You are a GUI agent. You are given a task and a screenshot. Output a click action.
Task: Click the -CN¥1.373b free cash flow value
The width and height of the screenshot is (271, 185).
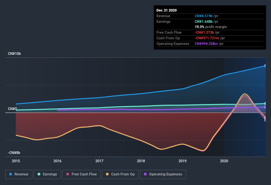[204, 32]
